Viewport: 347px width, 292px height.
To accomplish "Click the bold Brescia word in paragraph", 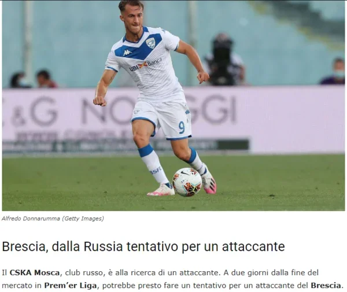I will (326, 286).
